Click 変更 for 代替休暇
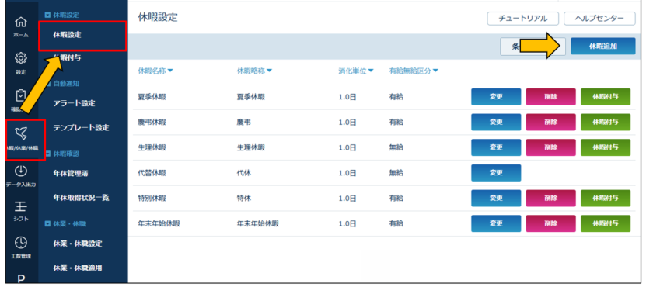646x287 pixels. pyautogui.click(x=496, y=173)
